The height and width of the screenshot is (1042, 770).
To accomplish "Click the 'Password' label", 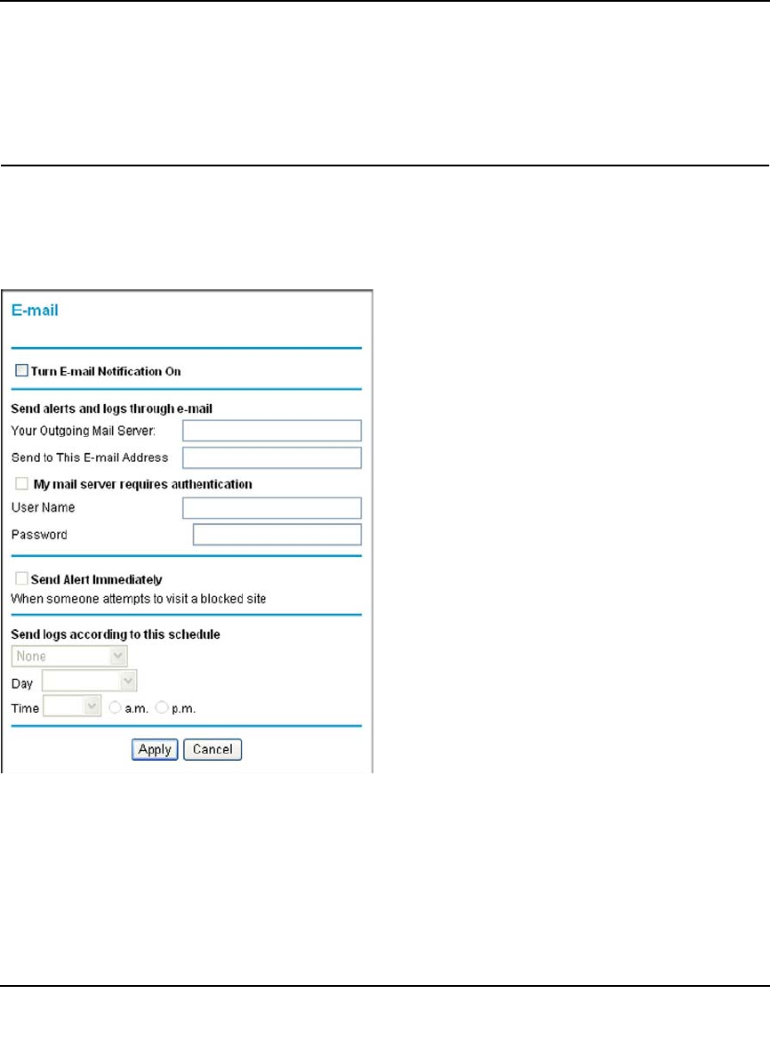I will pyautogui.click(x=39, y=535).
